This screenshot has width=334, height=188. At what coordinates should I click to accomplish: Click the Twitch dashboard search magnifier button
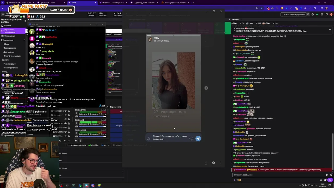(308, 14)
